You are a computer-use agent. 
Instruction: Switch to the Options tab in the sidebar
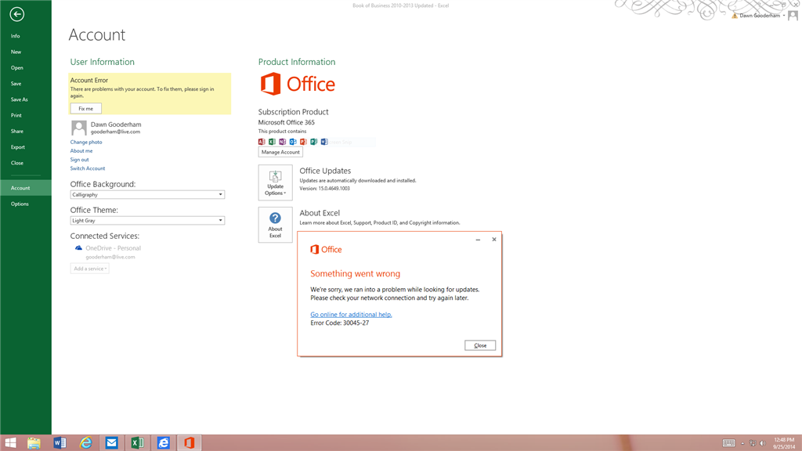[19, 204]
